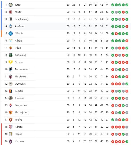Screen dimensions: 131x145
Task: Click the Sassuolo crest in row 8
Action: tap(11, 55)
